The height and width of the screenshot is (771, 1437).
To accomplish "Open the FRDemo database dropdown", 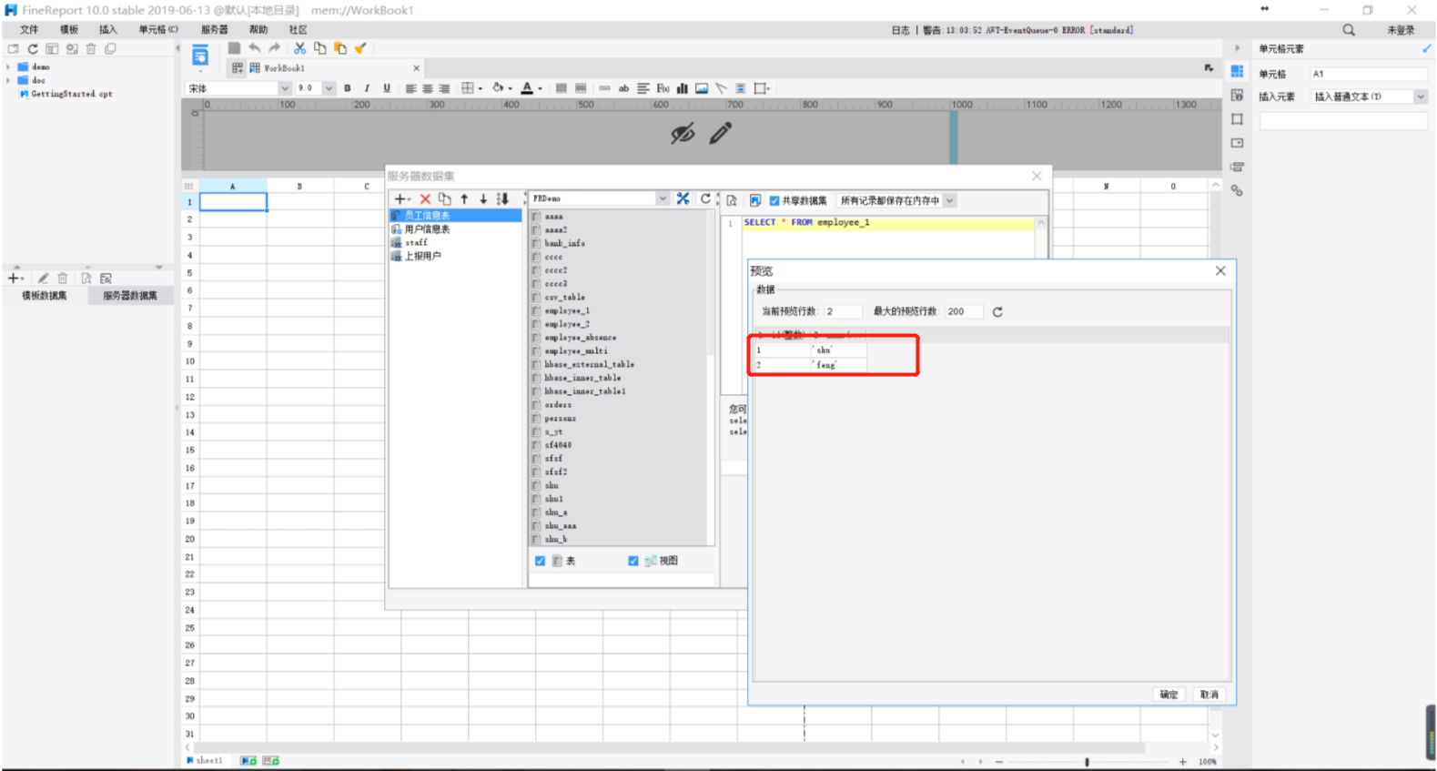I will pyautogui.click(x=662, y=198).
